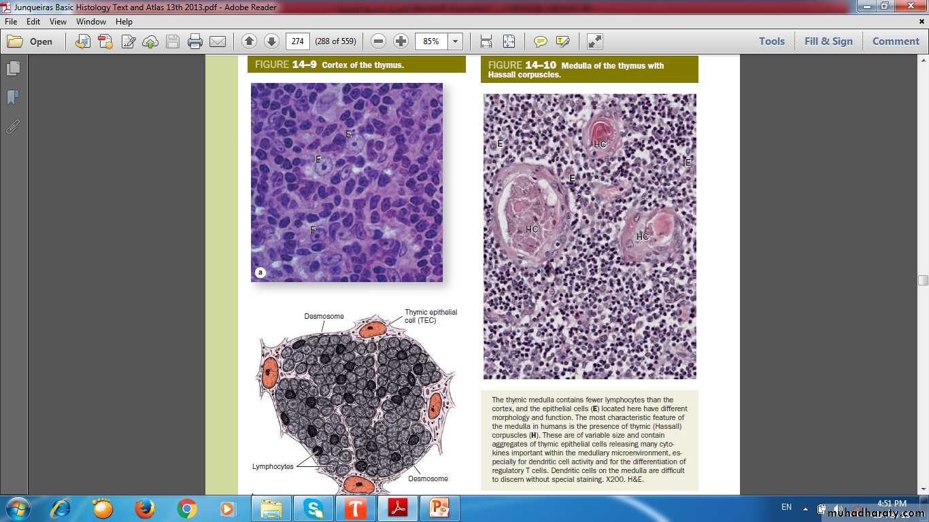Click the email envelope icon
Viewport: 929px width, 522px height.
218,41
